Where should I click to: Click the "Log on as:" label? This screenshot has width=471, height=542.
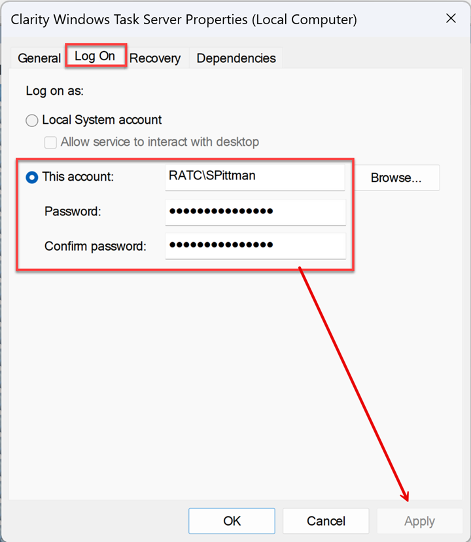coord(55,91)
